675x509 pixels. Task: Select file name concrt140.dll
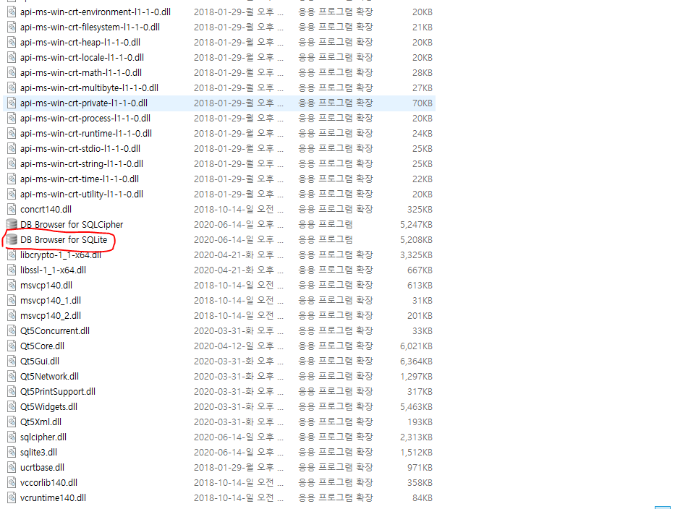tap(46, 210)
